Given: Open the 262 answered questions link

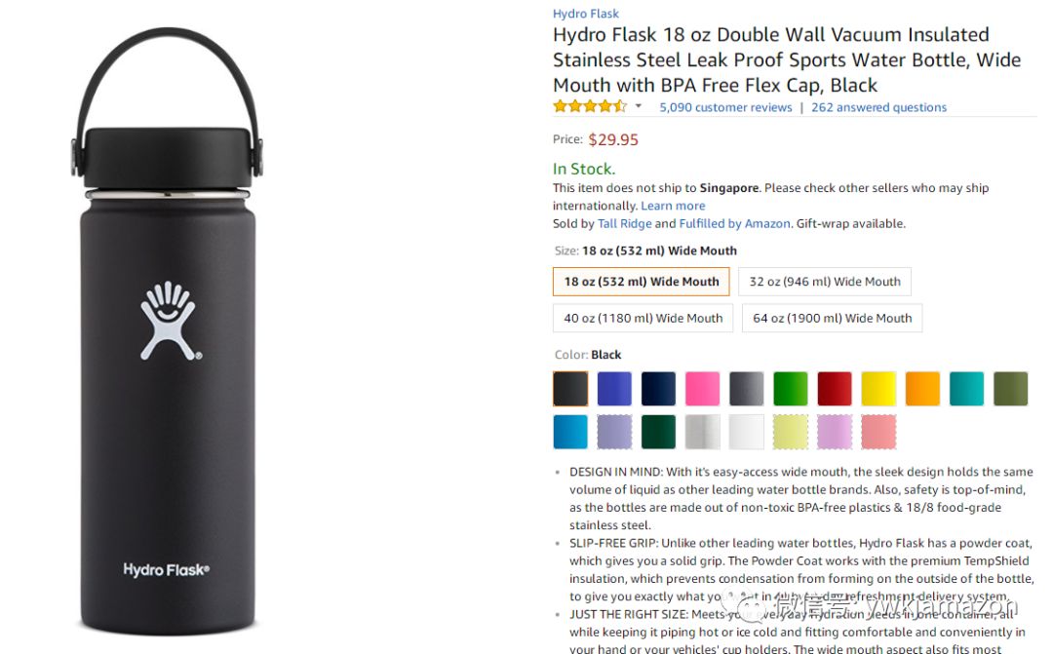Looking at the screenshot, I should [x=878, y=107].
